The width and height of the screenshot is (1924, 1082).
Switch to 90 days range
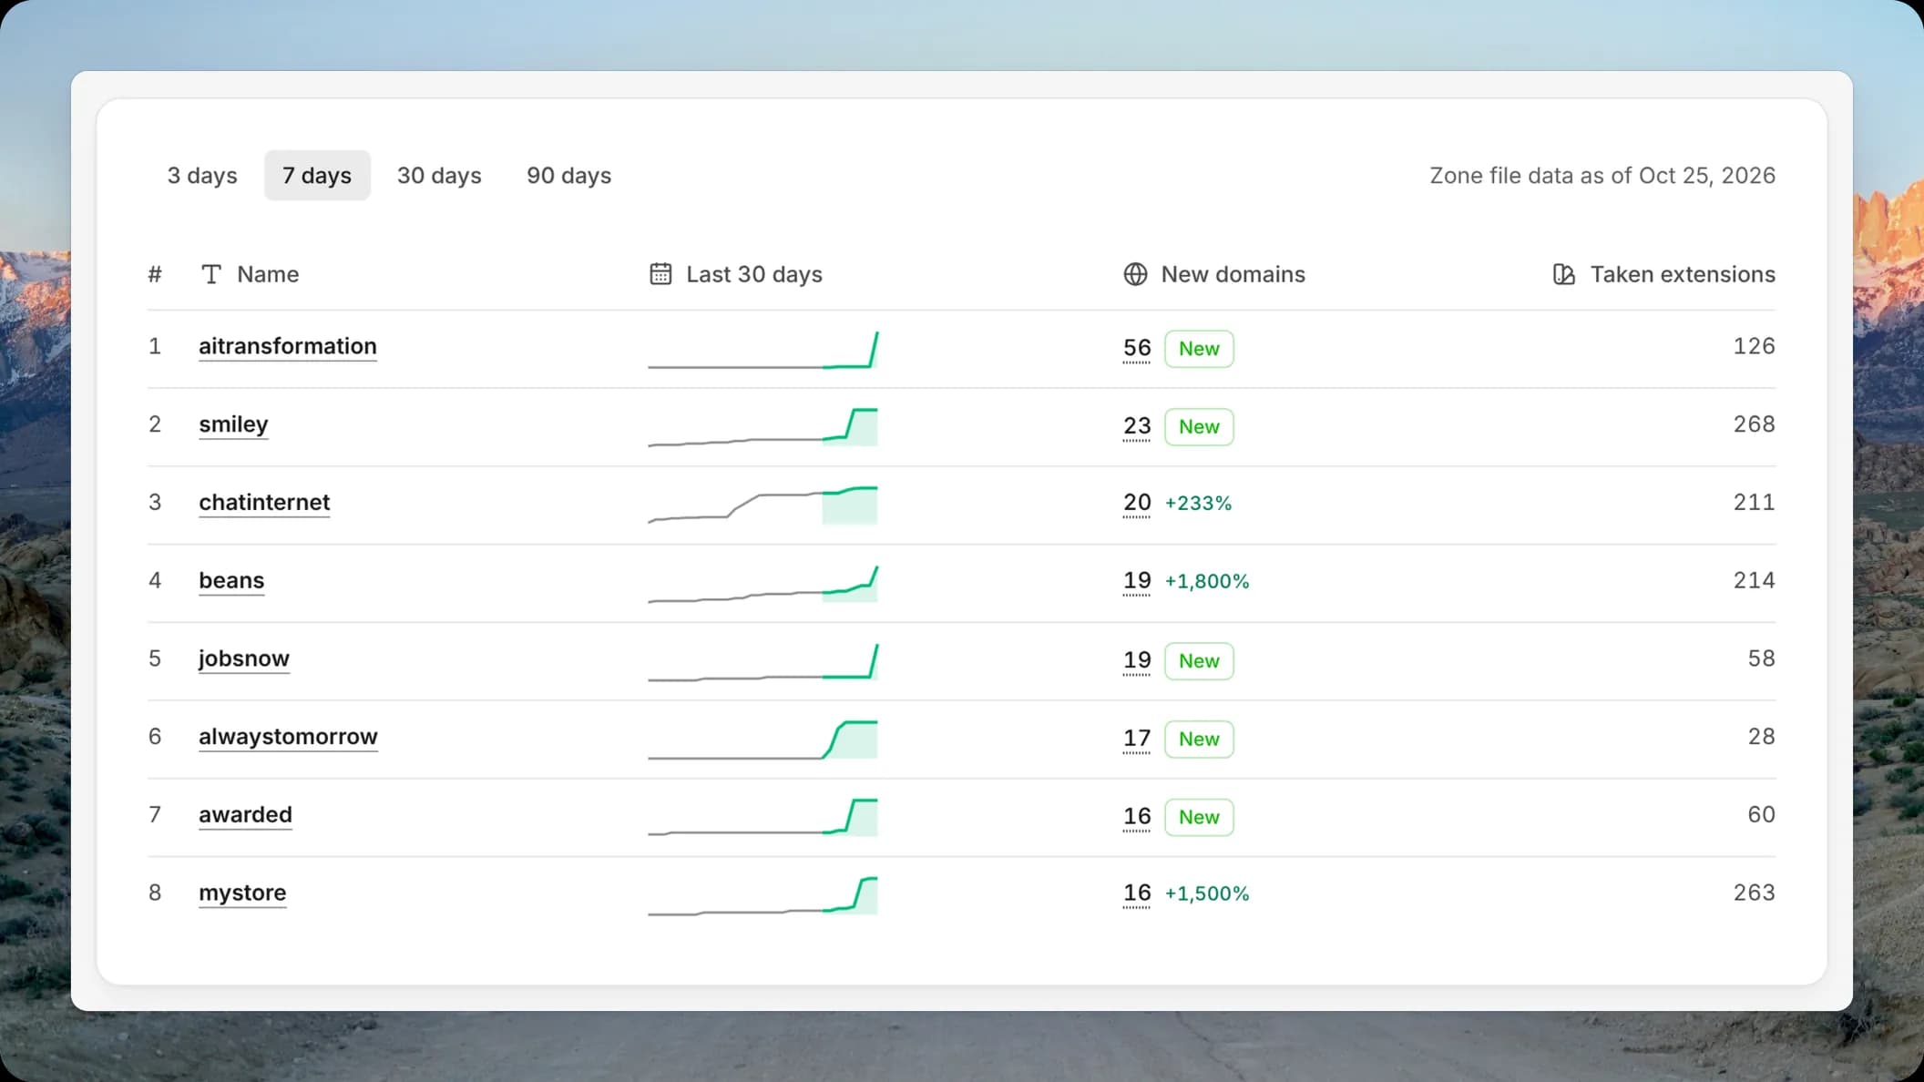click(568, 175)
